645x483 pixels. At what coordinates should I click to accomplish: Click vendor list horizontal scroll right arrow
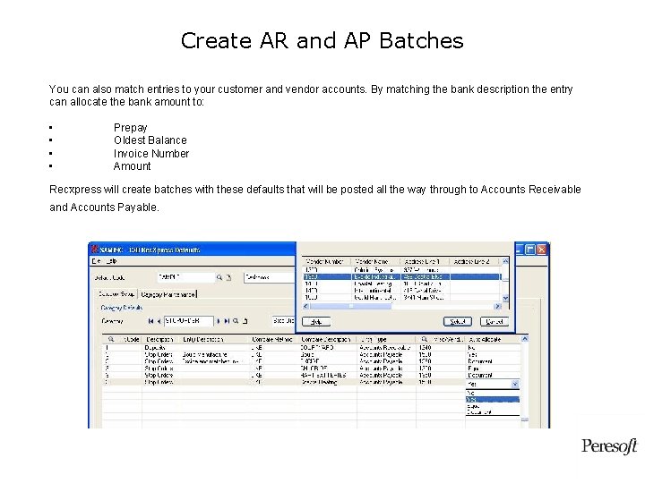pos(498,306)
